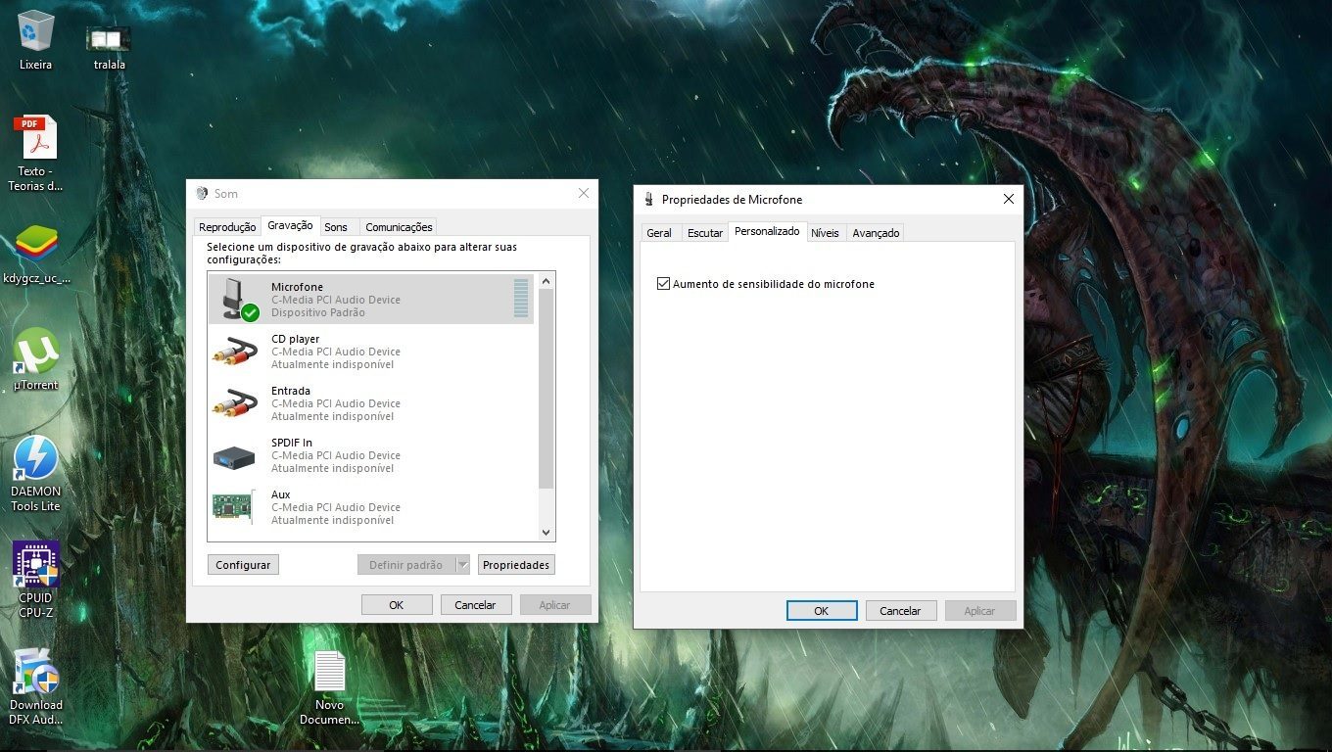Click OK in the Som window
The width and height of the screenshot is (1332, 752).
coord(397,605)
